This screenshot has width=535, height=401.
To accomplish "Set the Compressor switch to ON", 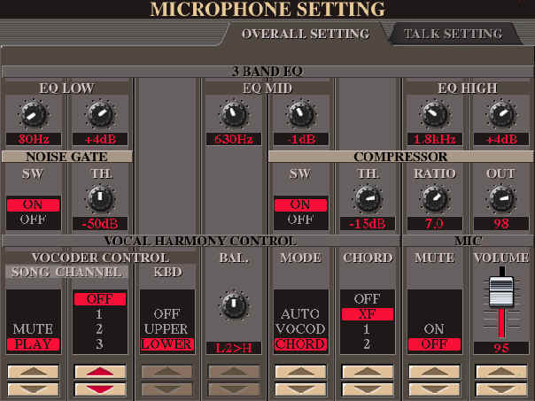I will pyautogui.click(x=300, y=205).
